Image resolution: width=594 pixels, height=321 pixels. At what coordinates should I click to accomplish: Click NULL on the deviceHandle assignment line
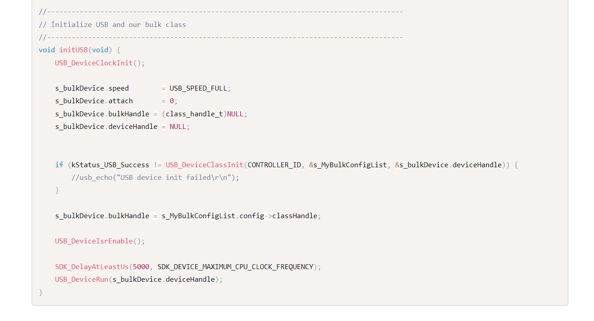coord(178,127)
